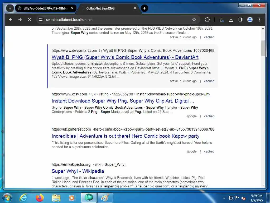Open Chrome Labs flask icon

pos(221,20)
